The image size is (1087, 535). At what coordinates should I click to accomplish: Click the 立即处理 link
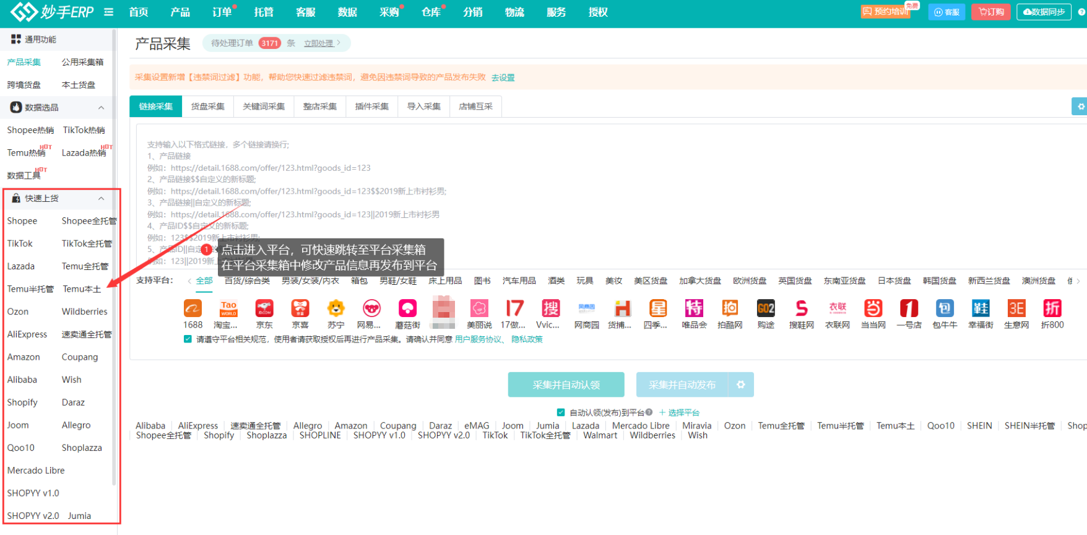pyautogui.click(x=322, y=43)
